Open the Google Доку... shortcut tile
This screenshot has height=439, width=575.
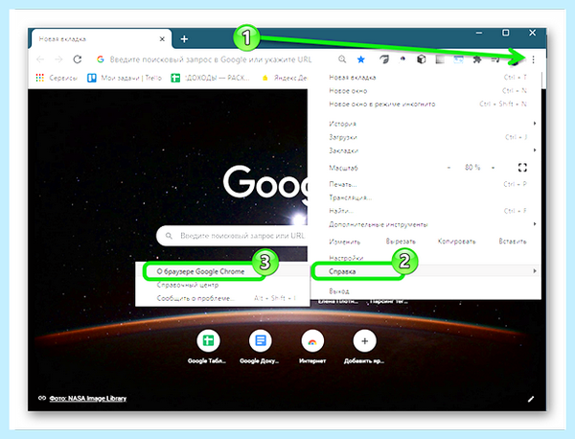[x=260, y=347]
